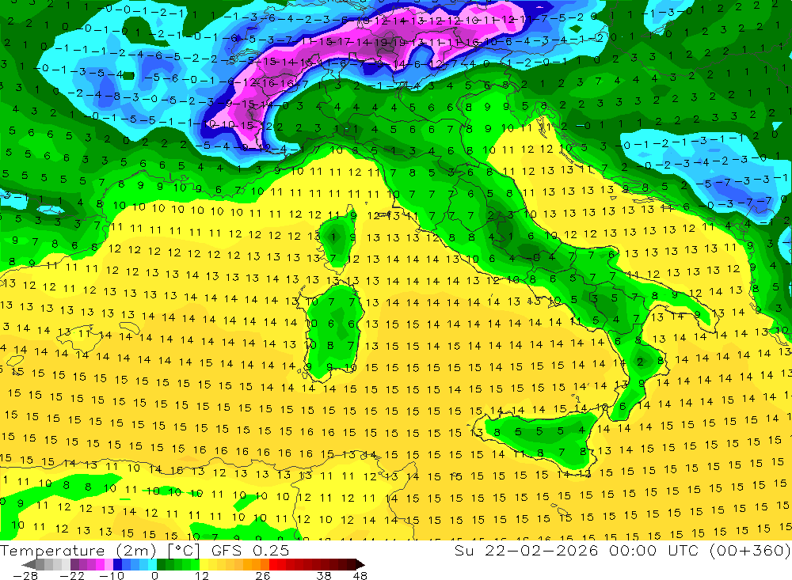This screenshot has height=580, width=792.
Task: Click the '00:00 UTC' time text
Action: click(656, 550)
